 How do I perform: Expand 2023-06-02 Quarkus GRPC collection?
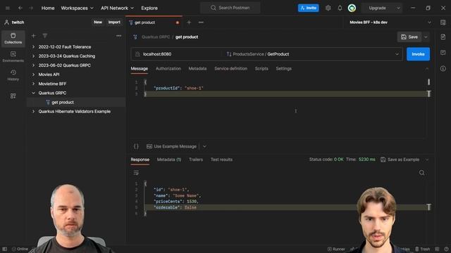(33, 65)
